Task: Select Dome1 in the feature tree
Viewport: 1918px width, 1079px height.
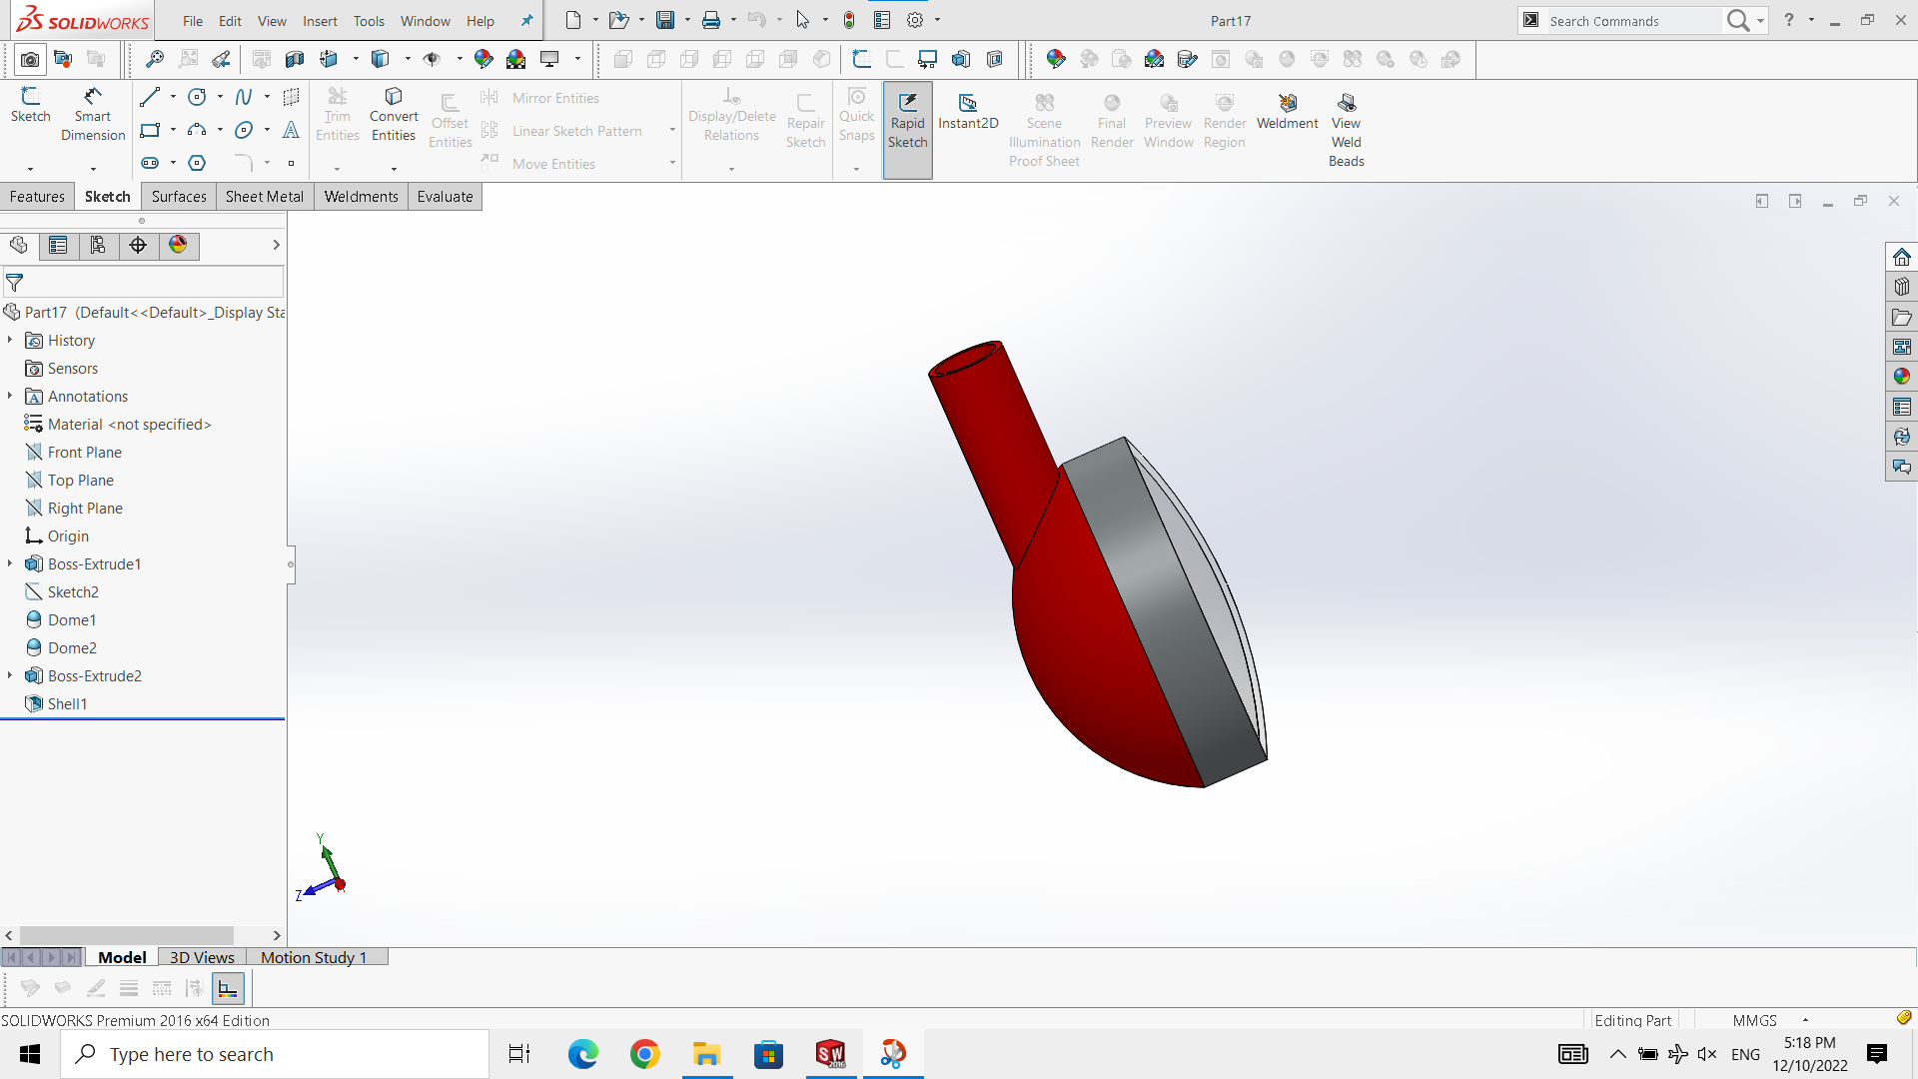Action: point(72,619)
